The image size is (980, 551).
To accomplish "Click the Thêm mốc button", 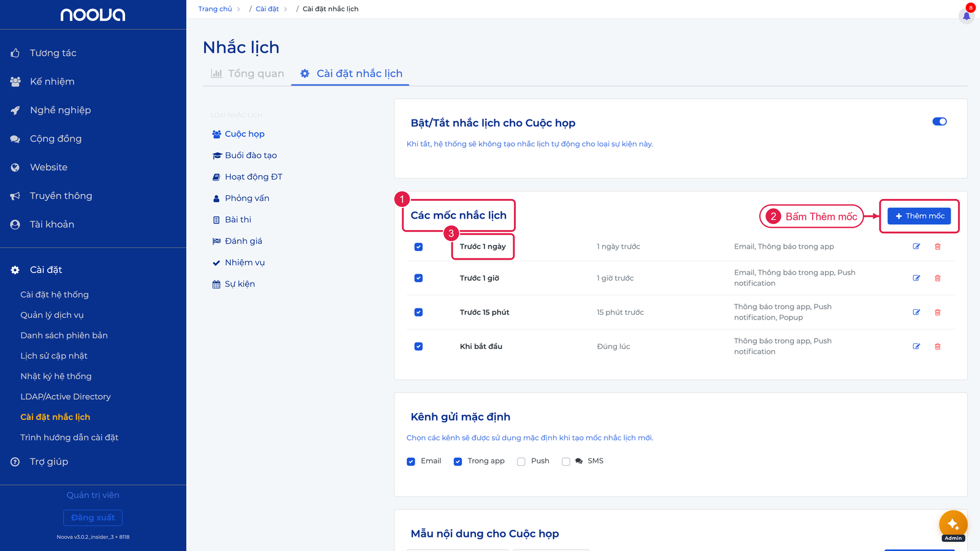I will click(919, 216).
